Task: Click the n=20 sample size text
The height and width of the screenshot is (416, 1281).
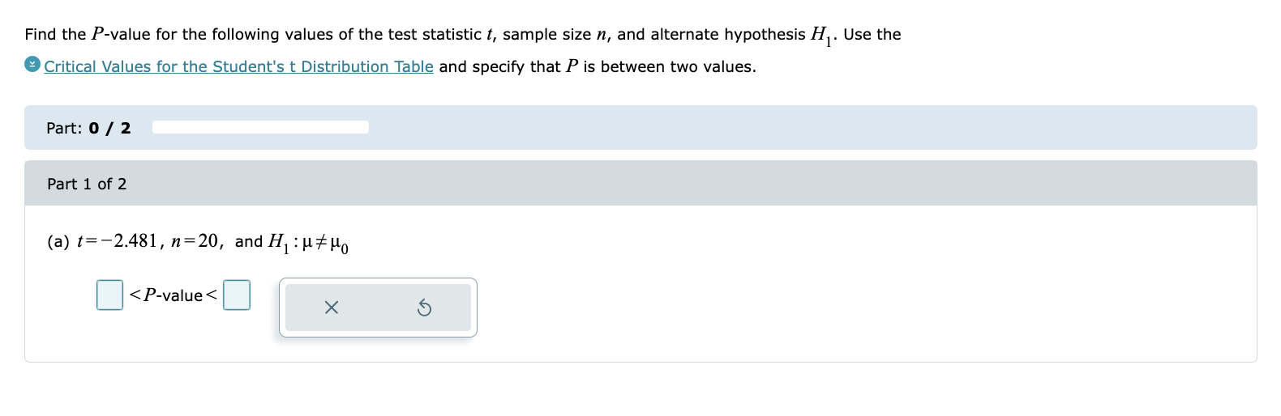Action: 195,241
